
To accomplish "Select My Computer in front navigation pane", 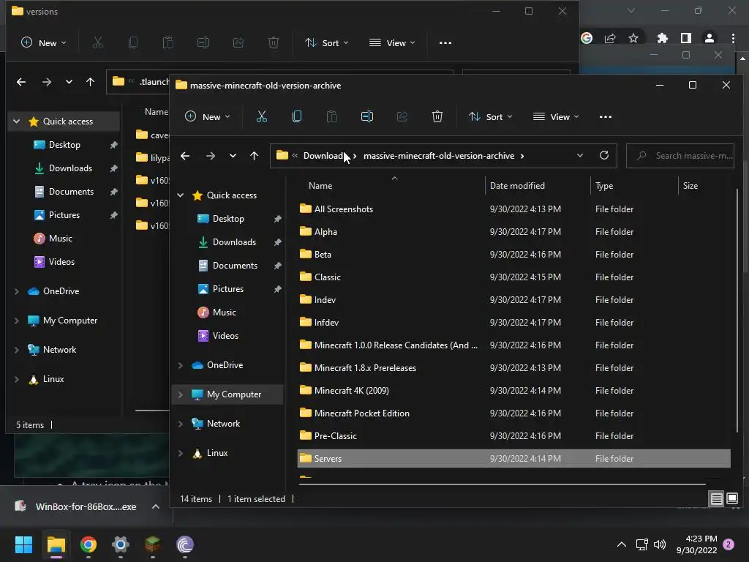I will pyautogui.click(x=233, y=394).
